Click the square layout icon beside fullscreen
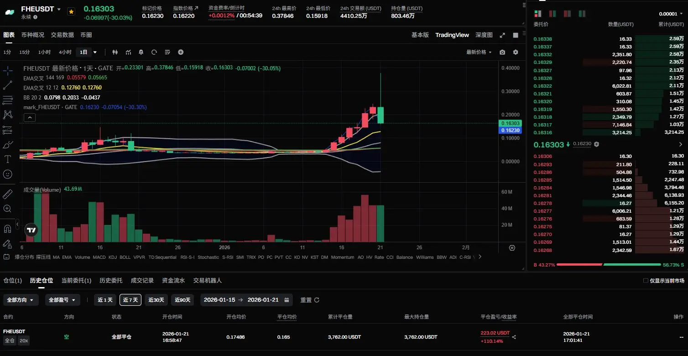 click(516, 35)
